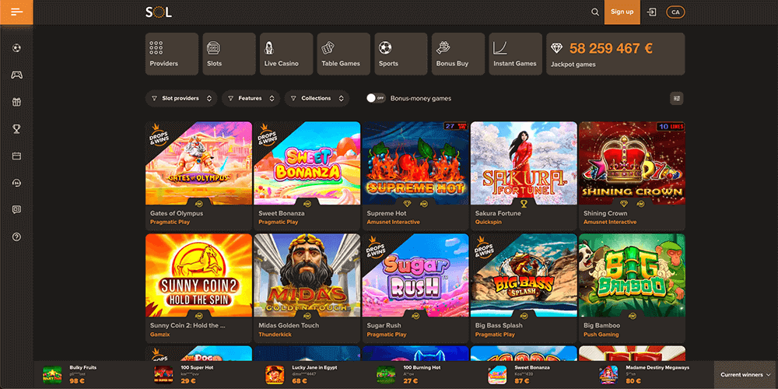The image size is (778, 389).
Task: Toggle the Bonus-money games switch
Action: pos(376,98)
